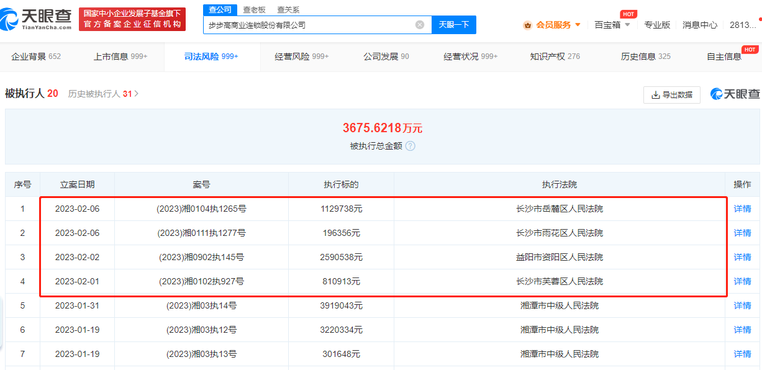Click the 天眼一下 search button
762x370 pixels.
(x=453, y=25)
